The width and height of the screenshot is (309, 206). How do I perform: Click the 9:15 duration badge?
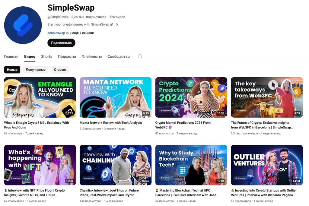pos(146,113)
